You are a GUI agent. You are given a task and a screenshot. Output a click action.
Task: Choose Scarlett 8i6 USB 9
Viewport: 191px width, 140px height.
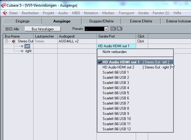(135, 113)
